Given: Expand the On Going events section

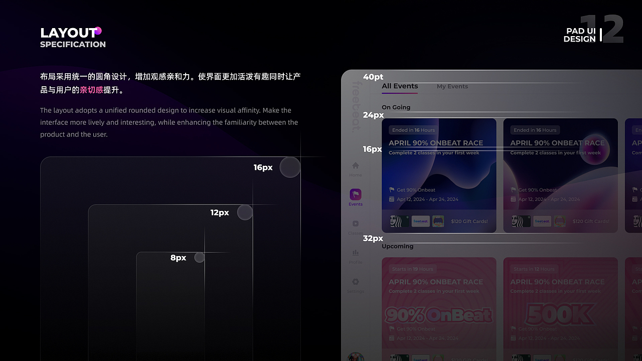Looking at the screenshot, I should pos(396,107).
